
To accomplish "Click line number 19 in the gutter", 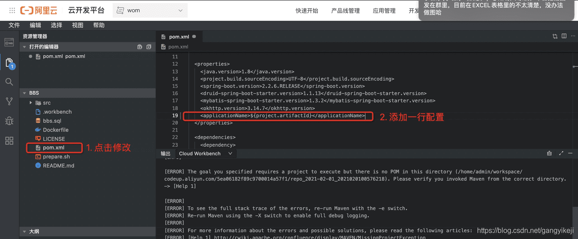I will click(x=175, y=116).
